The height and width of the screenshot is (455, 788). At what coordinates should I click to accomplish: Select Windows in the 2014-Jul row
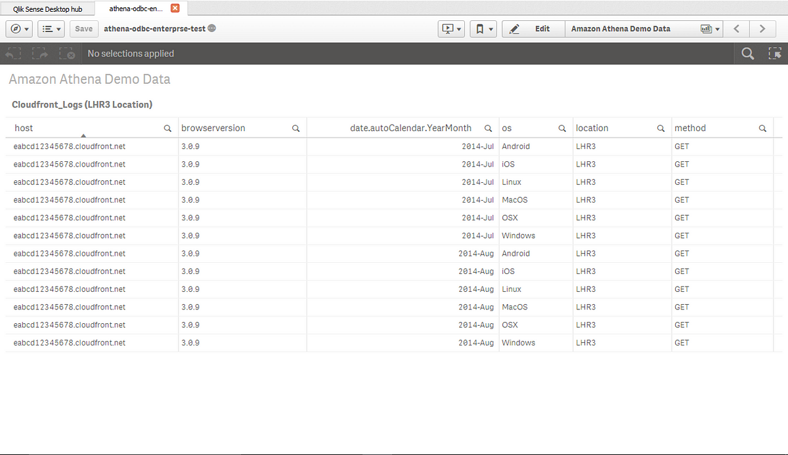pyautogui.click(x=518, y=235)
